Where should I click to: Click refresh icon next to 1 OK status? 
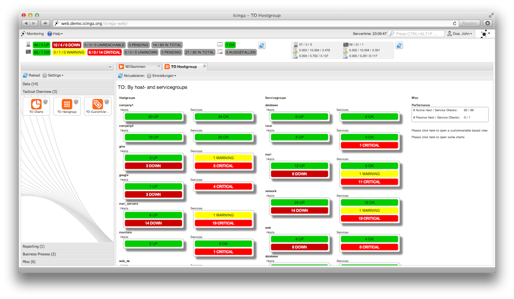tap(262, 45)
